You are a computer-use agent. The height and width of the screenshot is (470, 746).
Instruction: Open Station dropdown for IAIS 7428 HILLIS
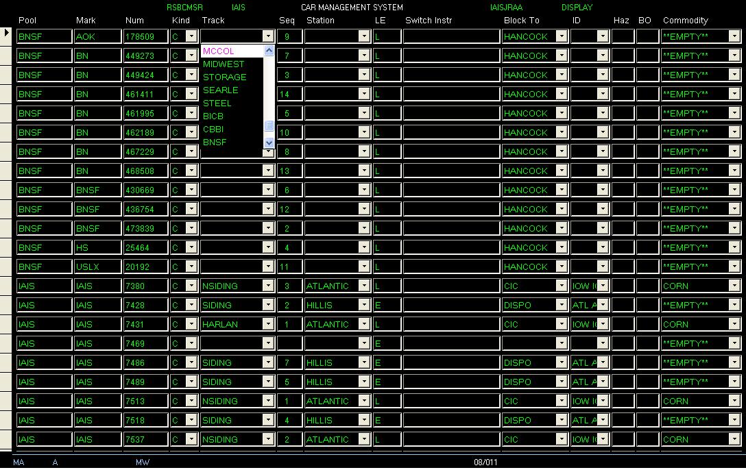[x=364, y=305]
